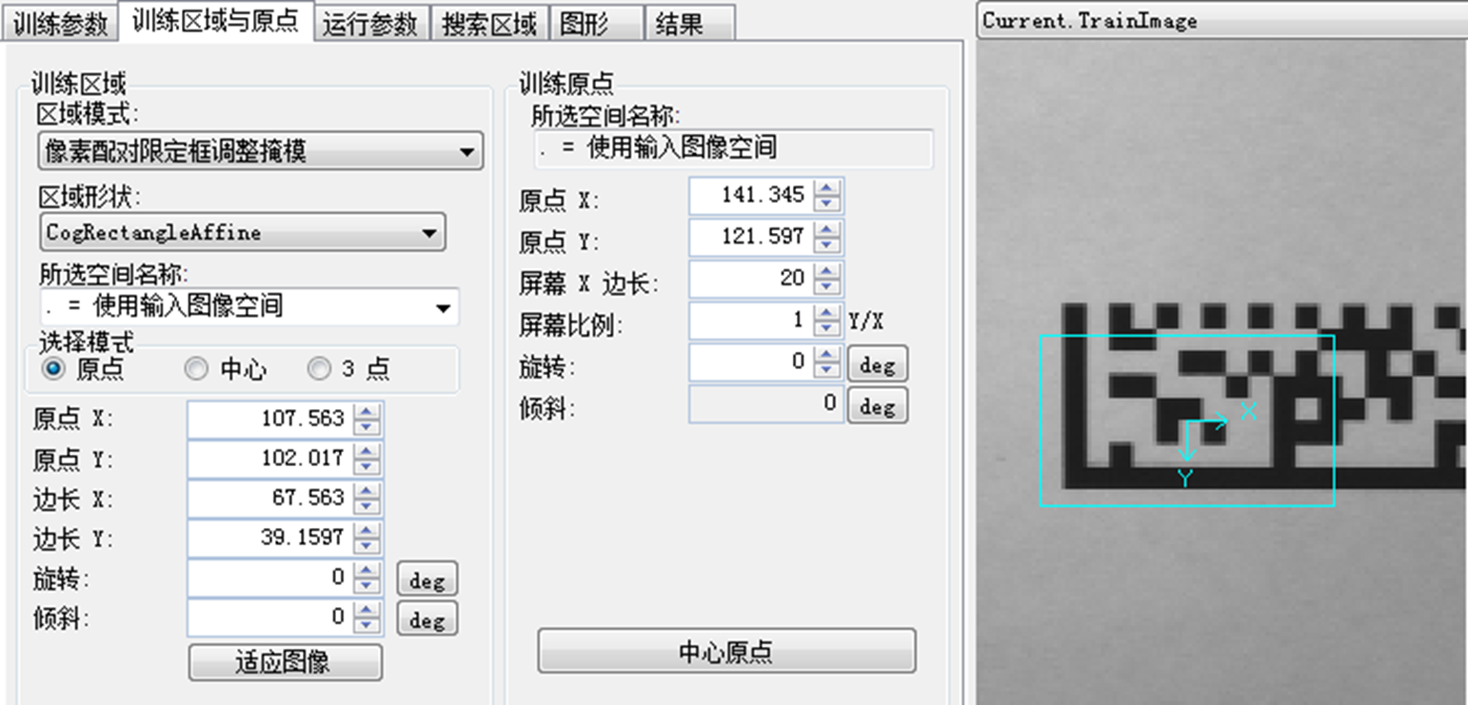Select the 中心 selection mode radio button

pos(196,368)
